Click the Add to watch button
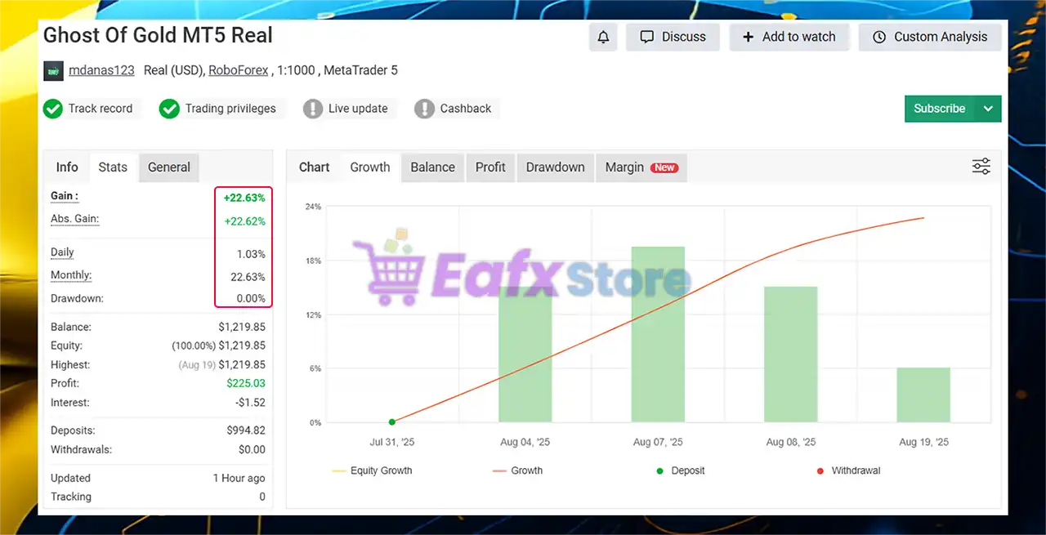This screenshot has height=535, width=1046. [789, 37]
